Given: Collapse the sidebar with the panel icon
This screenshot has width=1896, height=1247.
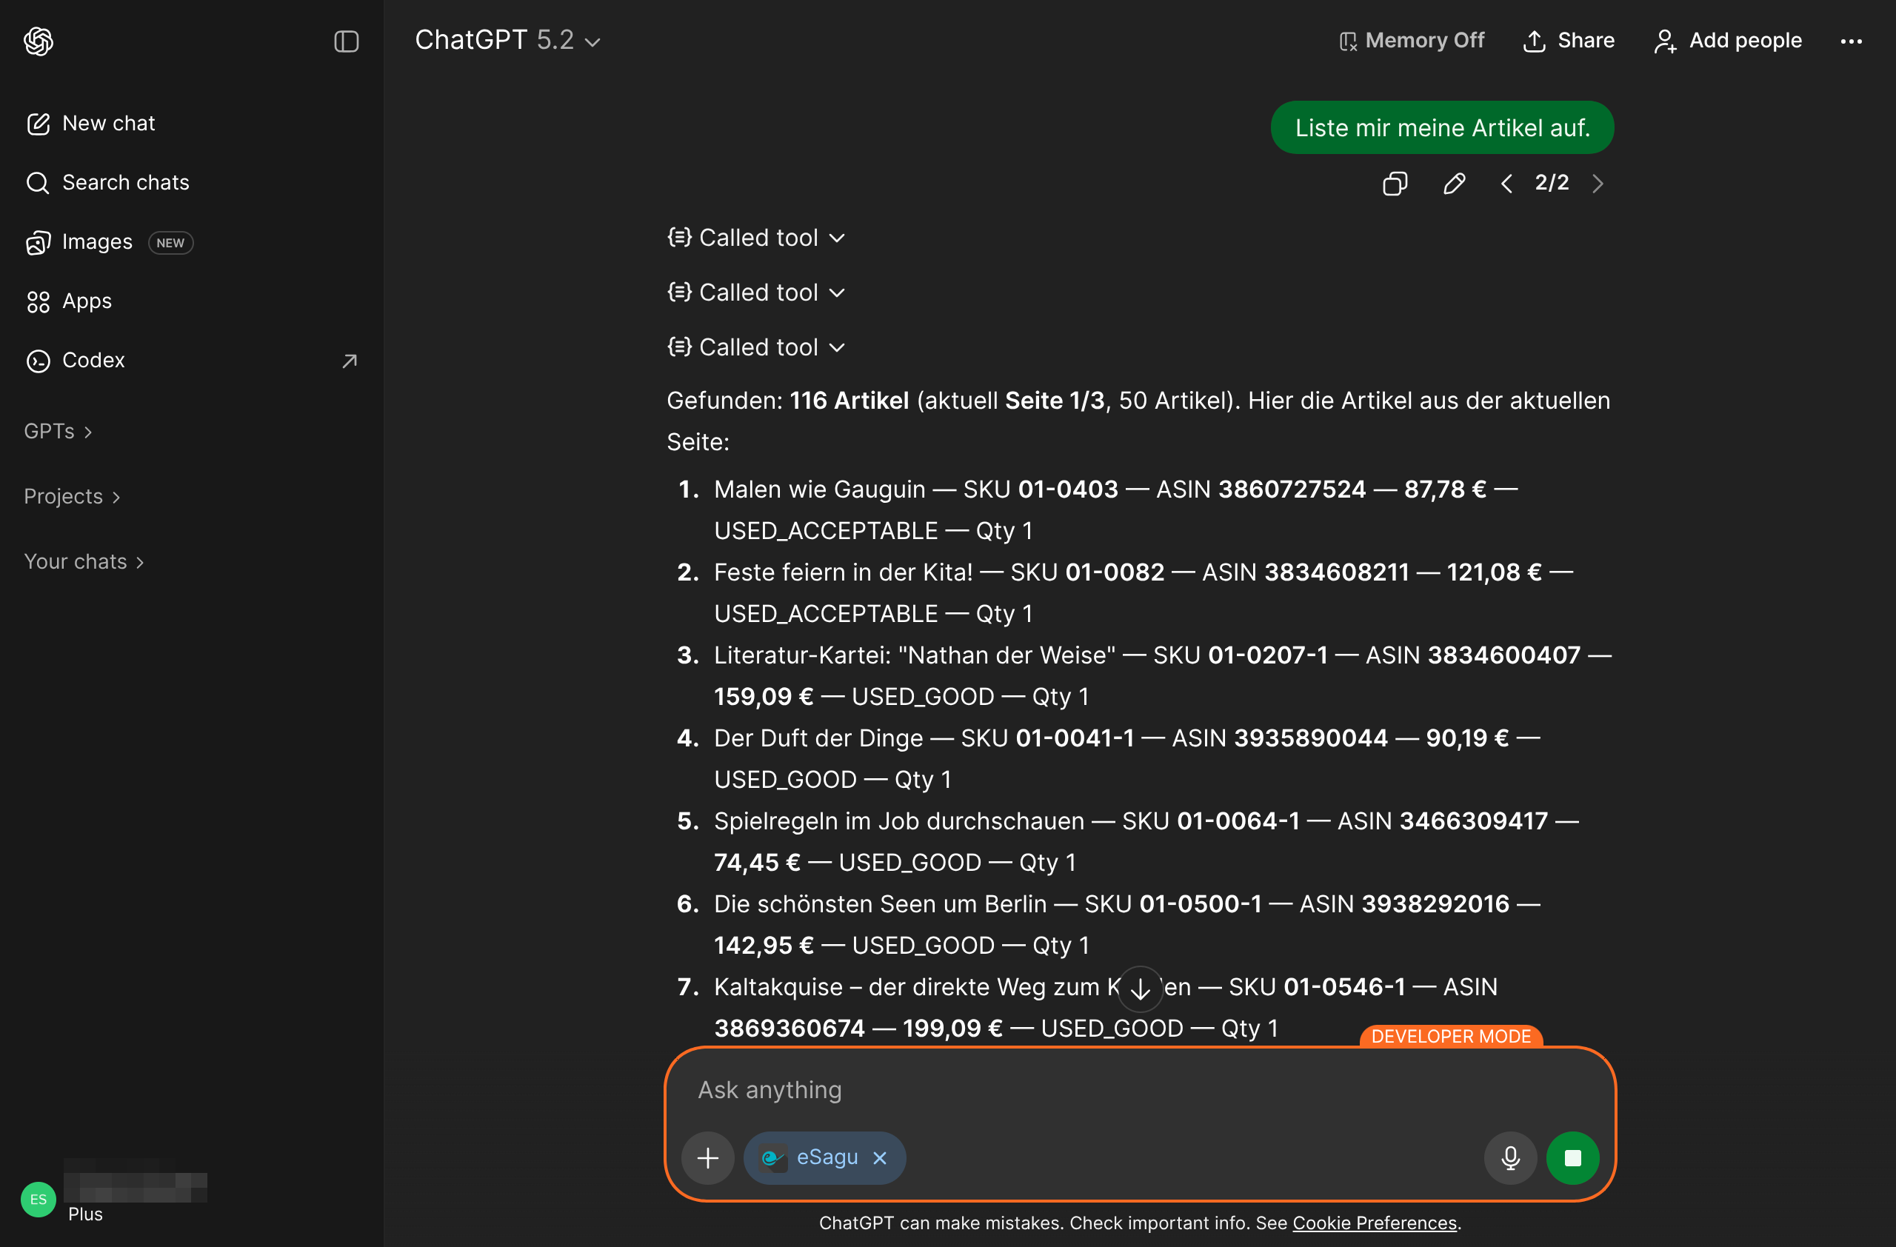Looking at the screenshot, I should pos(346,41).
